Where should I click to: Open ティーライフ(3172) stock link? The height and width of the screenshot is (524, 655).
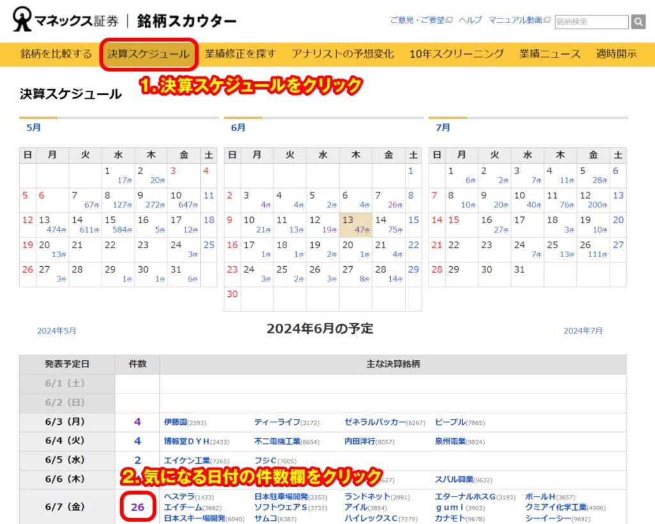point(287,422)
